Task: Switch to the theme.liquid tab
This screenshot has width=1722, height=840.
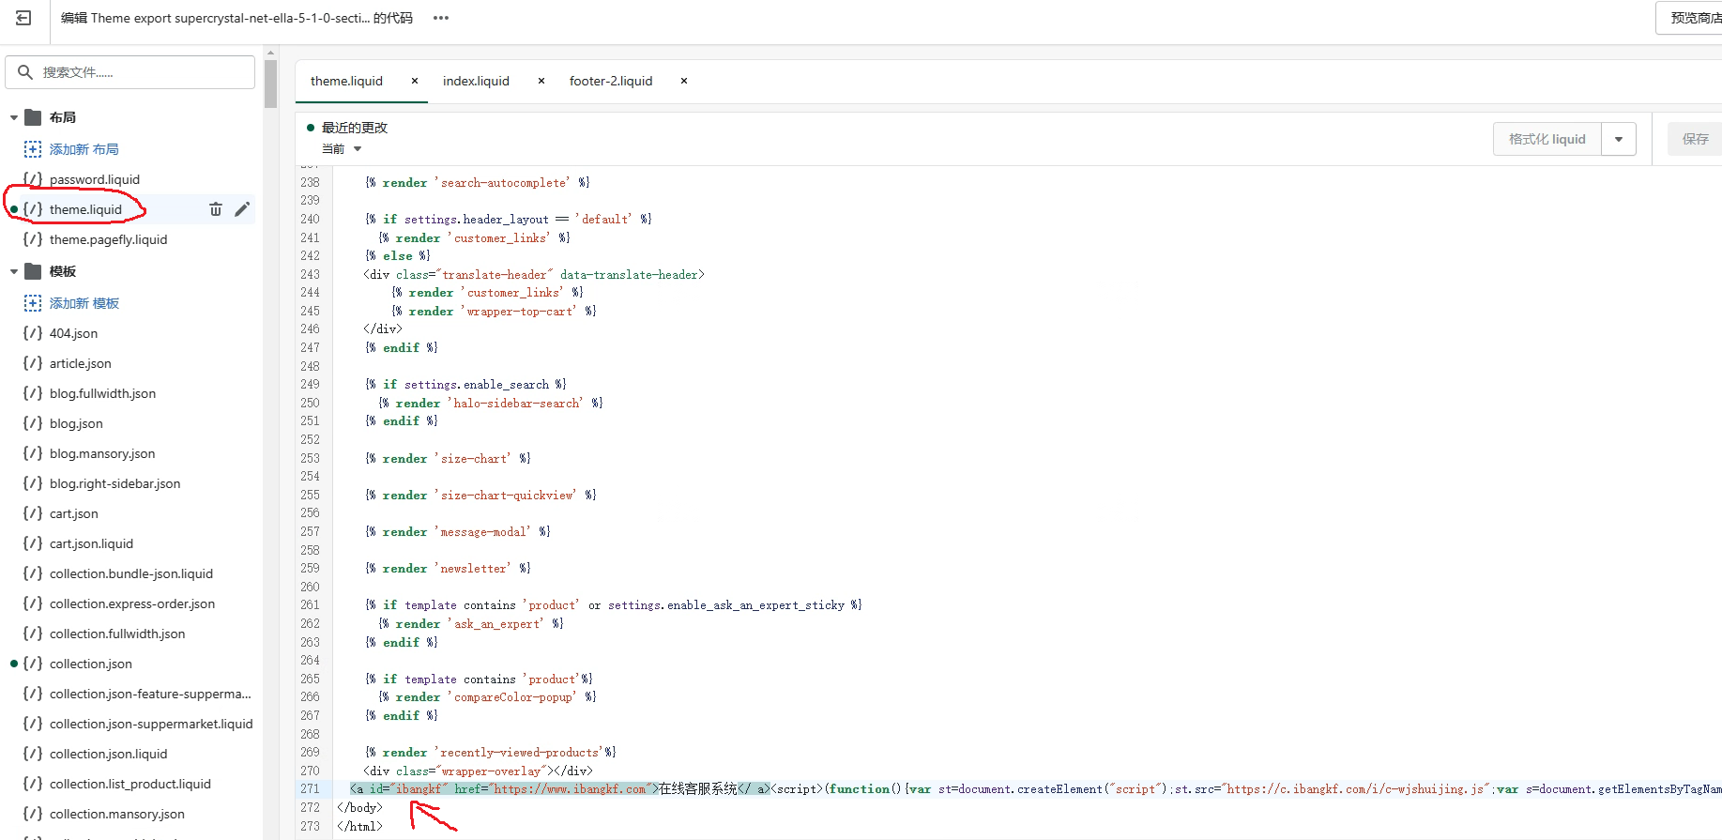Action: (346, 81)
